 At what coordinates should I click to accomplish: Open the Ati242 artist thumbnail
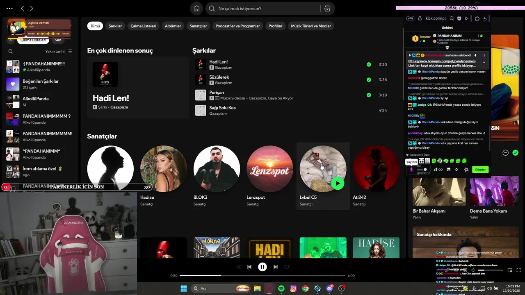376,169
